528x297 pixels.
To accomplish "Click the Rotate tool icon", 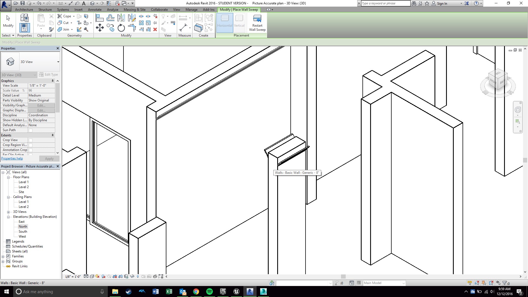I will tap(121, 28).
